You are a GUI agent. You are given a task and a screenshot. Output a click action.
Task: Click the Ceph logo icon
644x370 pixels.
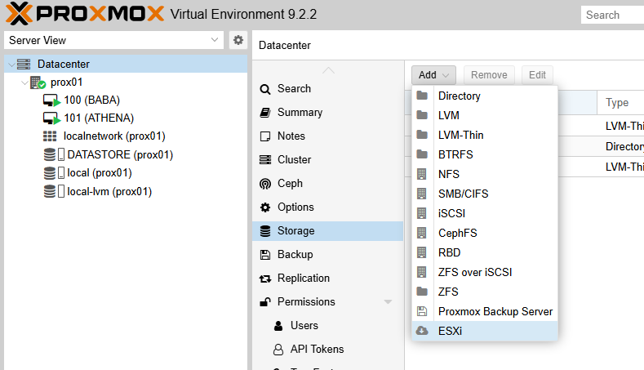[265, 184]
